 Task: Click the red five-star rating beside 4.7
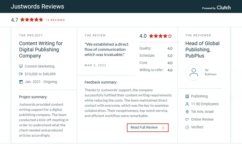click(32, 20)
